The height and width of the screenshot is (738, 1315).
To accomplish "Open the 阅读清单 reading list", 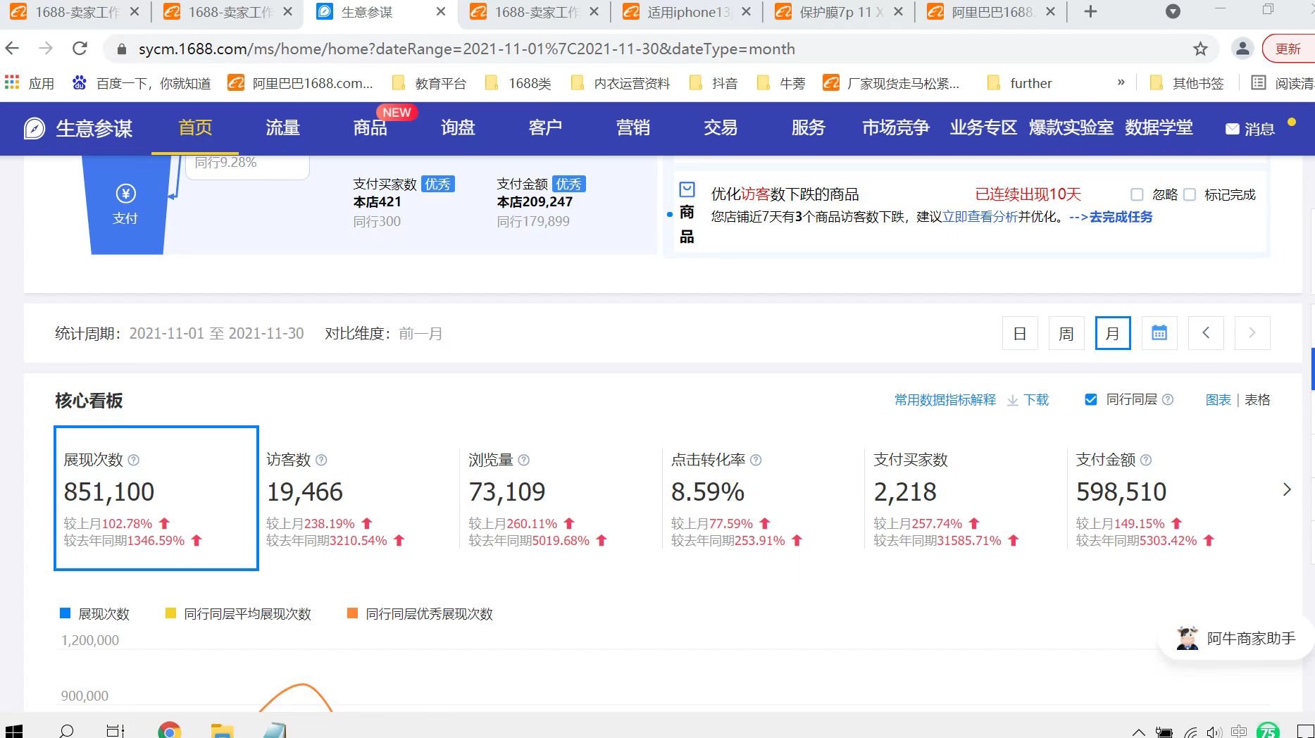I will pyautogui.click(x=1283, y=83).
